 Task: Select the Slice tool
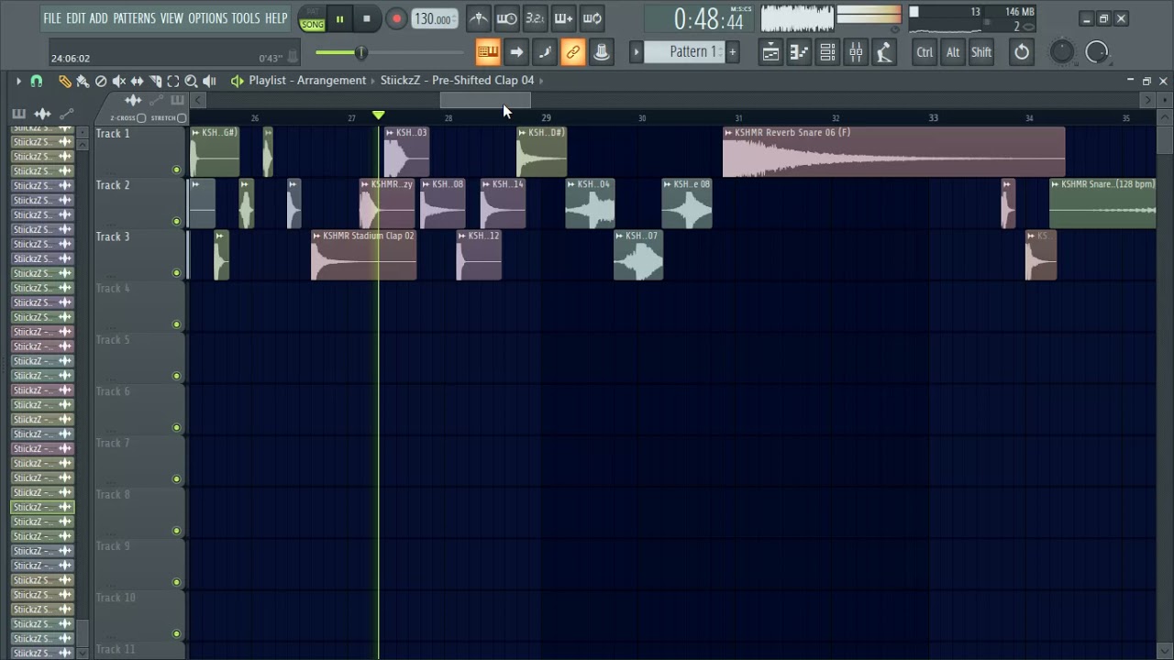[x=155, y=82]
